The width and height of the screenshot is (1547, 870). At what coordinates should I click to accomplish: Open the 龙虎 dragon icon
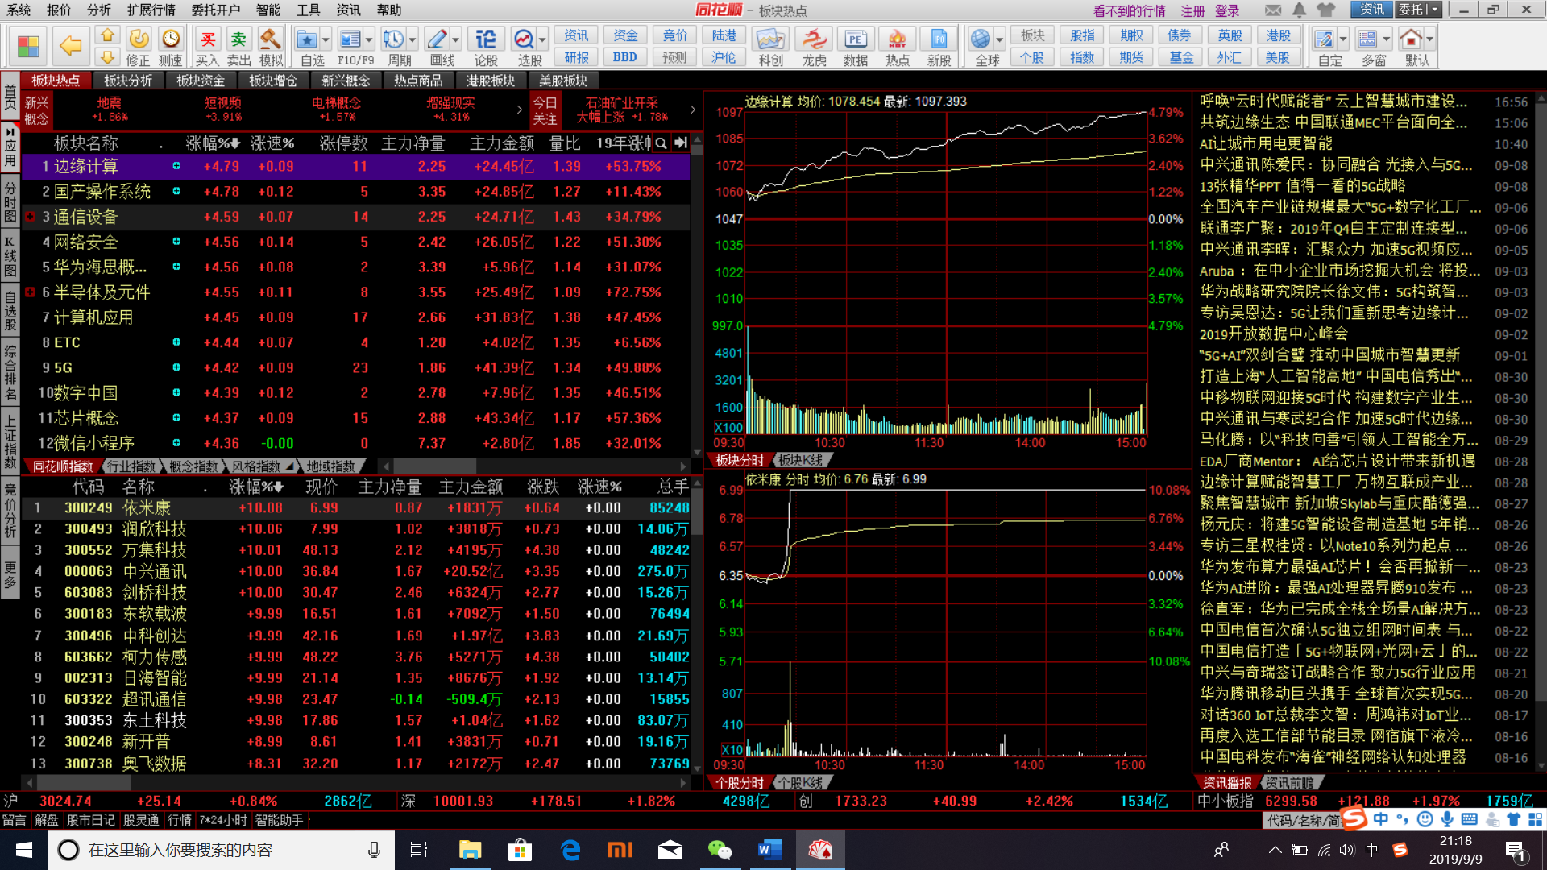pos(814,39)
